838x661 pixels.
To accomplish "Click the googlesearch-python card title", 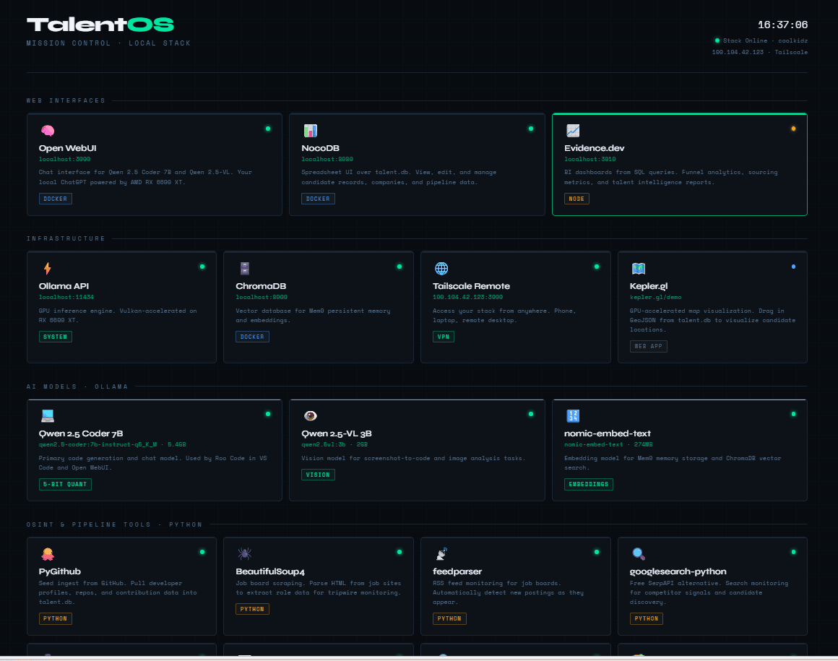I will click(x=678, y=571).
